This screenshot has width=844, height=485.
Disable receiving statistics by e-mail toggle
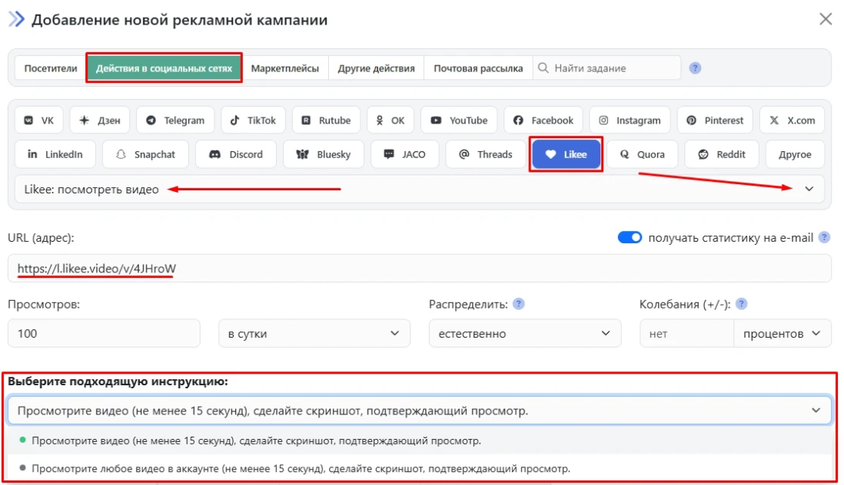click(x=630, y=238)
